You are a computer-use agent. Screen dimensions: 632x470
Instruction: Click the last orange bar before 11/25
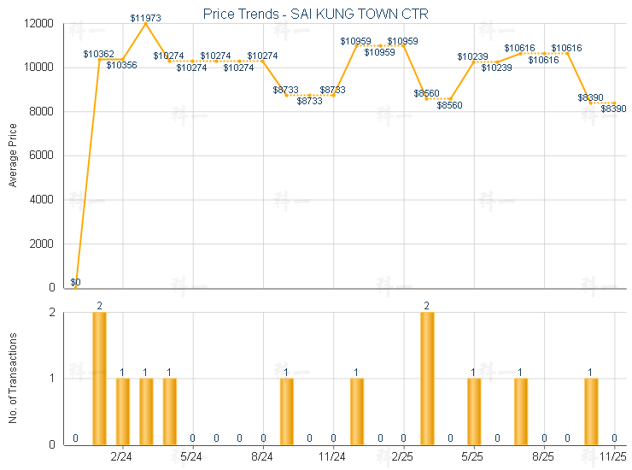tap(591, 410)
